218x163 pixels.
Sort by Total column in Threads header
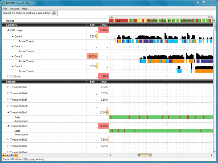(x=103, y=82)
